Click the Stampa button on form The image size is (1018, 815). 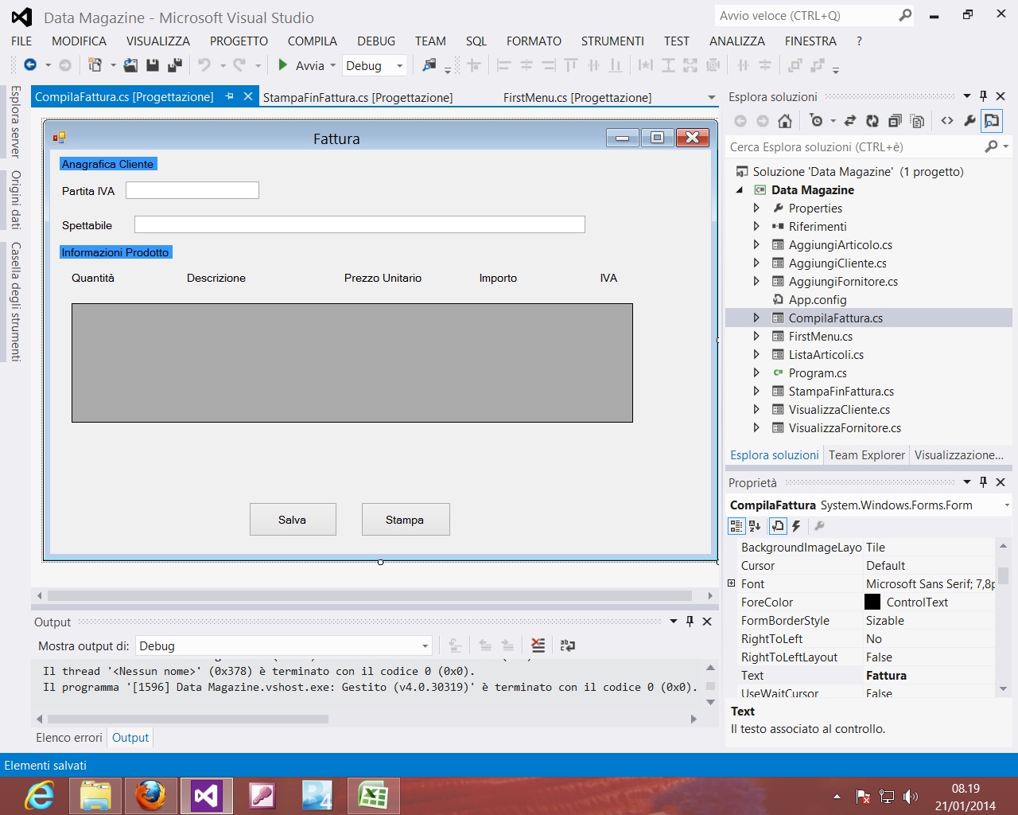[x=406, y=520]
